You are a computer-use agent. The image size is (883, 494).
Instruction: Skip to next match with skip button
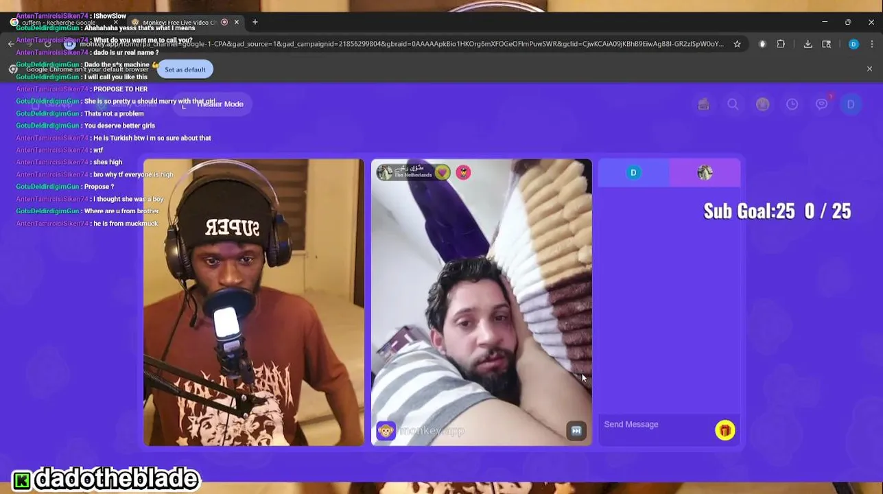tap(576, 431)
